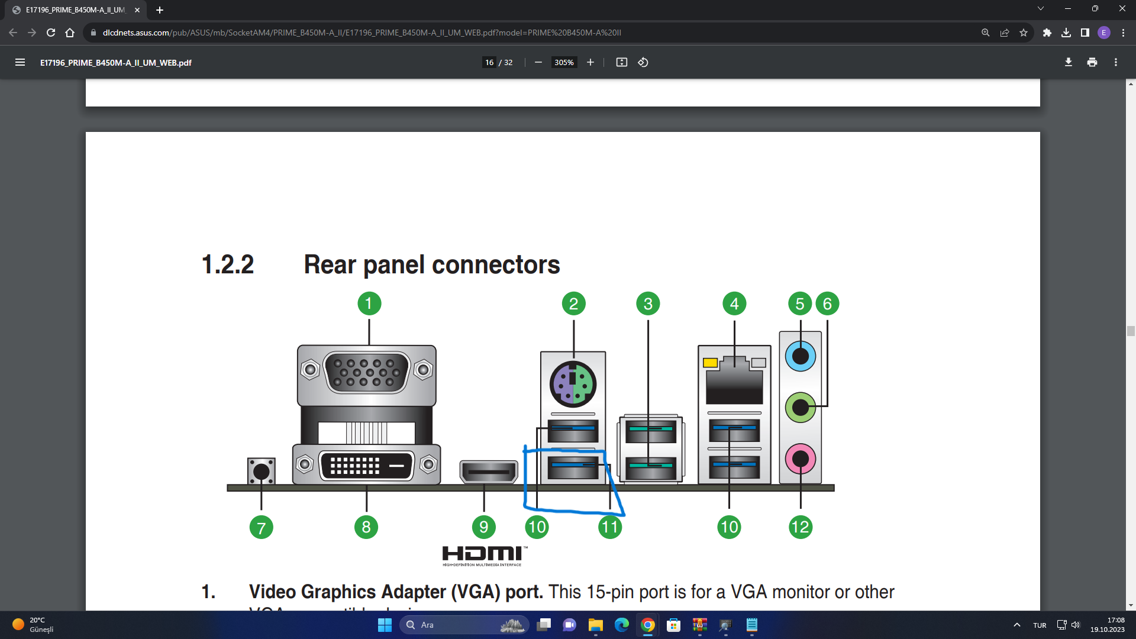Image resolution: width=1136 pixels, height=639 pixels.
Task: Open Chrome extensions puzzle icon
Action: click(1047, 33)
